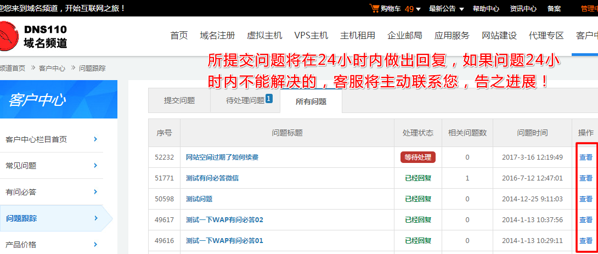Switch to the 提交问题 tab
Image resolution: width=598 pixels, height=254 pixels.
click(x=179, y=101)
